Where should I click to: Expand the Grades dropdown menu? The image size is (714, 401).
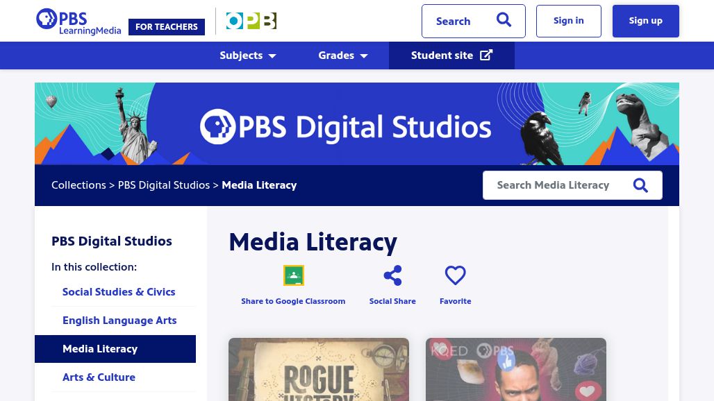pyautogui.click(x=343, y=56)
